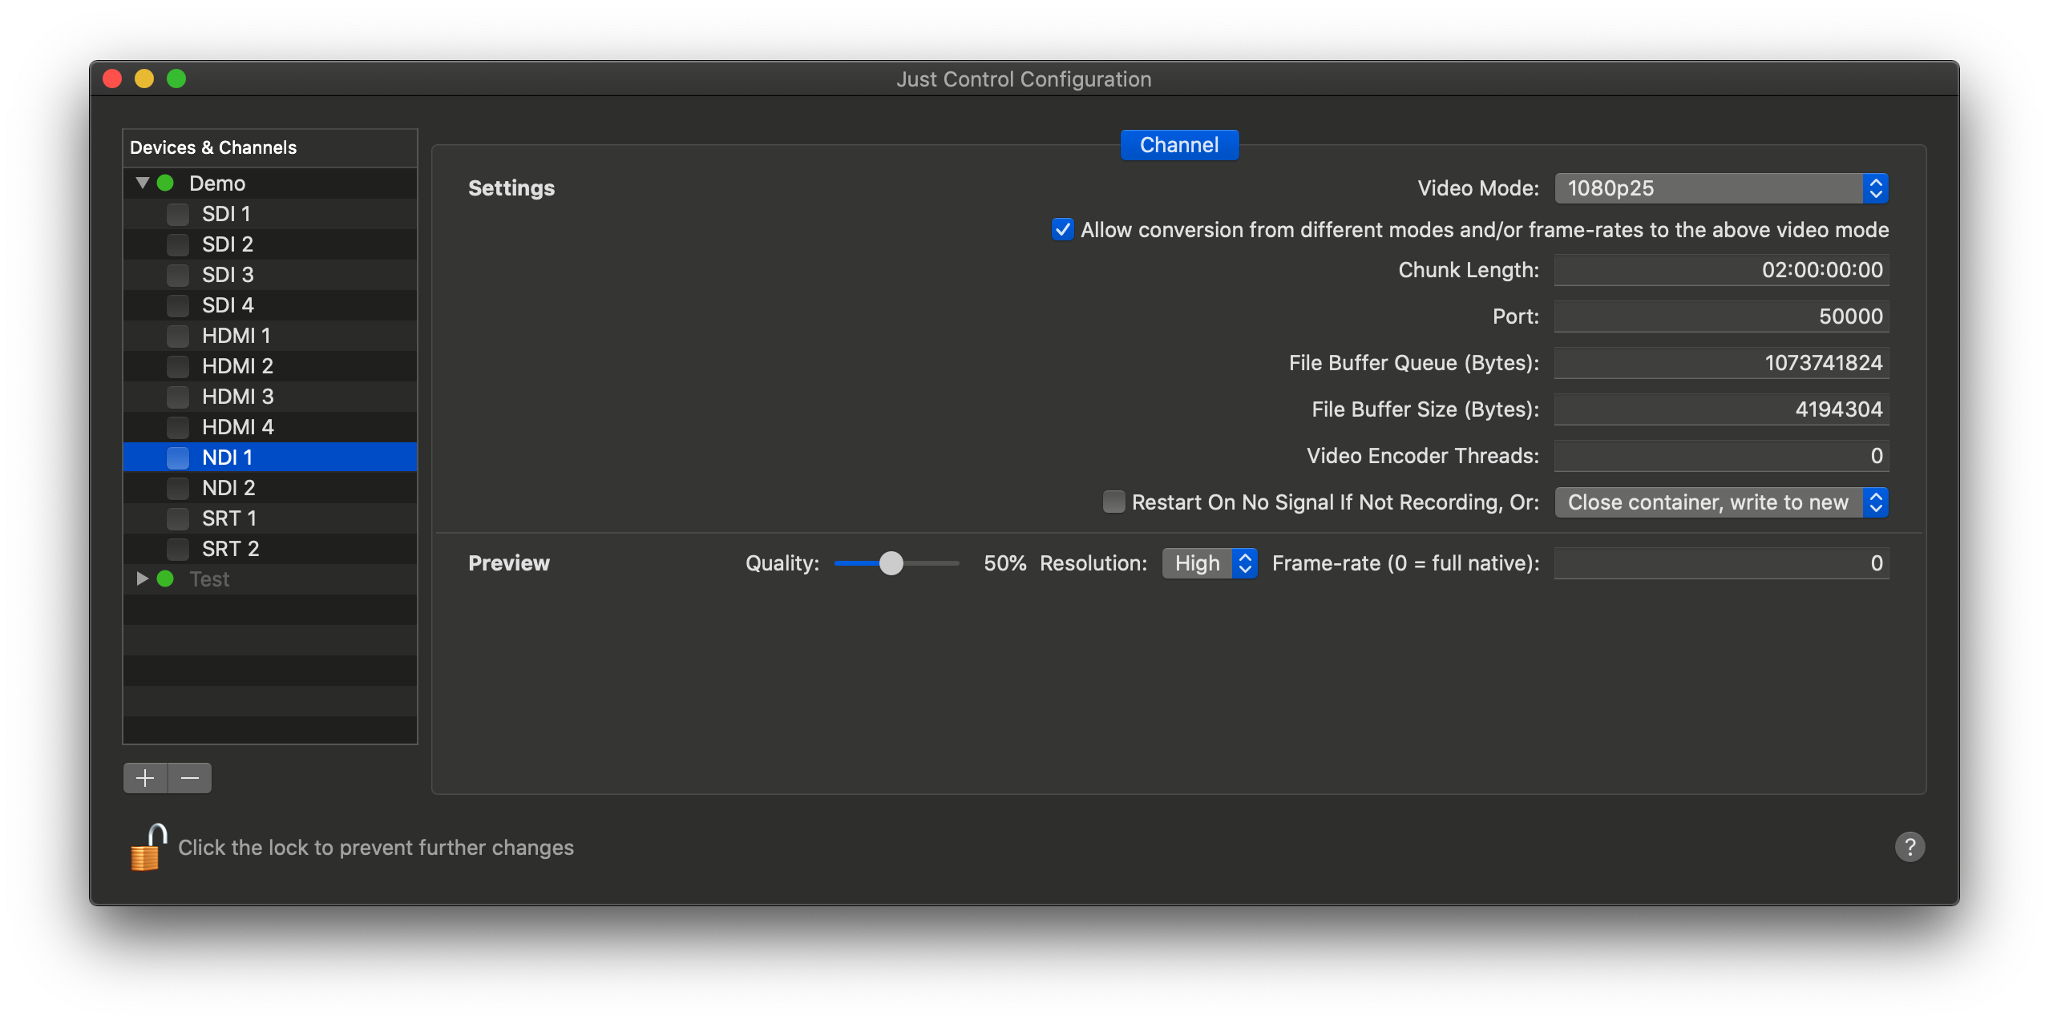Enable the SRT 2 channel checkbox
Image resolution: width=2049 pixels, height=1024 pixels.
click(178, 549)
